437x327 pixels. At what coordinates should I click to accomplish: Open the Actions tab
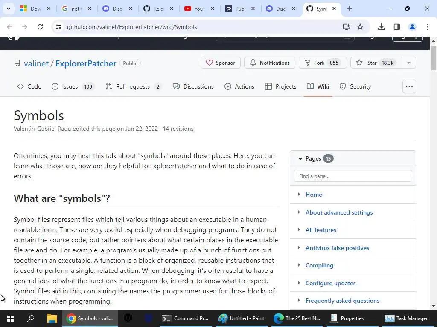click(239, 86)
